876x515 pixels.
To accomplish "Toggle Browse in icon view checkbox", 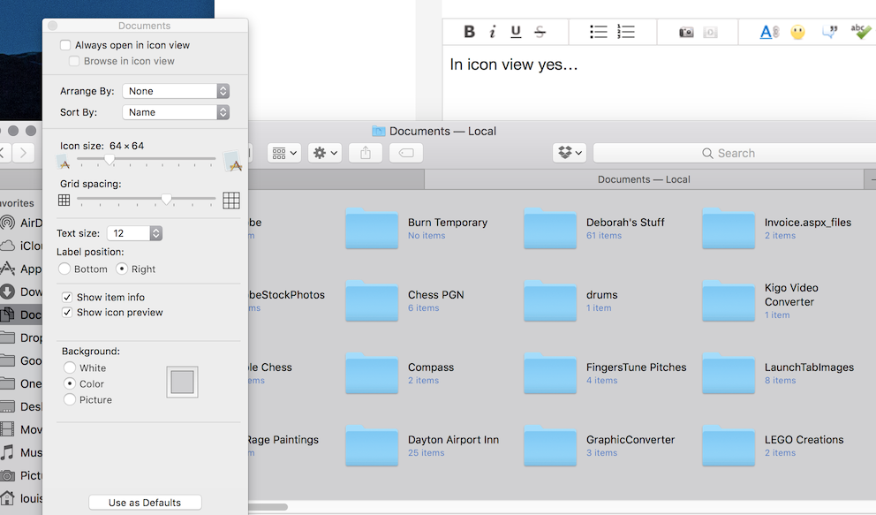I will [x=74, y=61].
